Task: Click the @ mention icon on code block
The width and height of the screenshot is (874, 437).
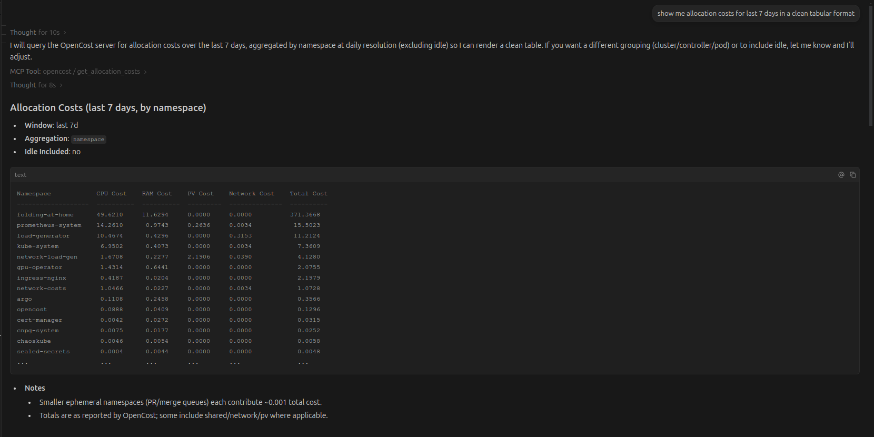Action: pos(841,175)
